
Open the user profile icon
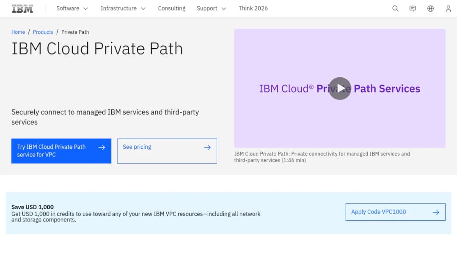pos(448,8)
